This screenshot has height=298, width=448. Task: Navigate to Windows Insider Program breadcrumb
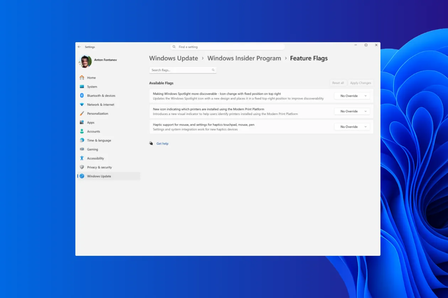point(244,58)
